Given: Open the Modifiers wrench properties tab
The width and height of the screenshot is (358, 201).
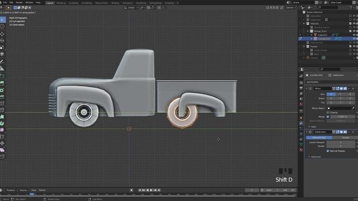Looking at the screenshot, I should 301,123.
